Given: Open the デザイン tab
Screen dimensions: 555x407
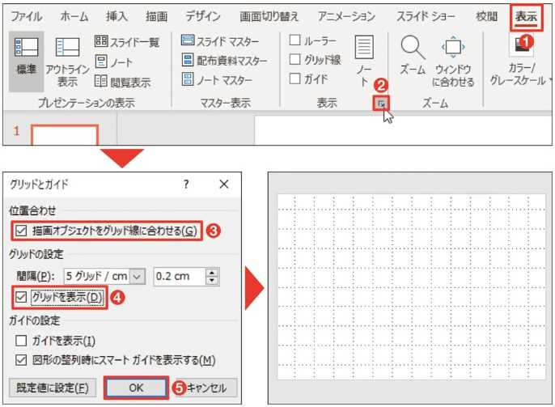Looking at the screenshot, I should [203, 16].
